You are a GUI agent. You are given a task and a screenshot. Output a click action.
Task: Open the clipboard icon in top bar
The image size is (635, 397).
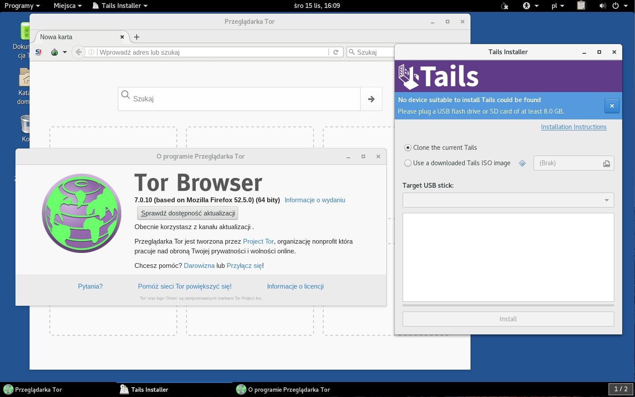[581, 5]
